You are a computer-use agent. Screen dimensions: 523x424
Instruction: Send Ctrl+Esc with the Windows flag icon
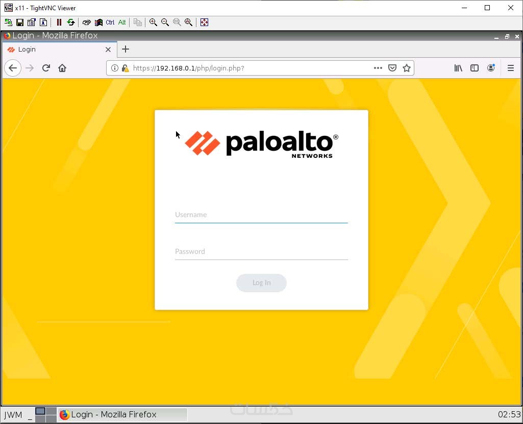(x=98, y=22)
